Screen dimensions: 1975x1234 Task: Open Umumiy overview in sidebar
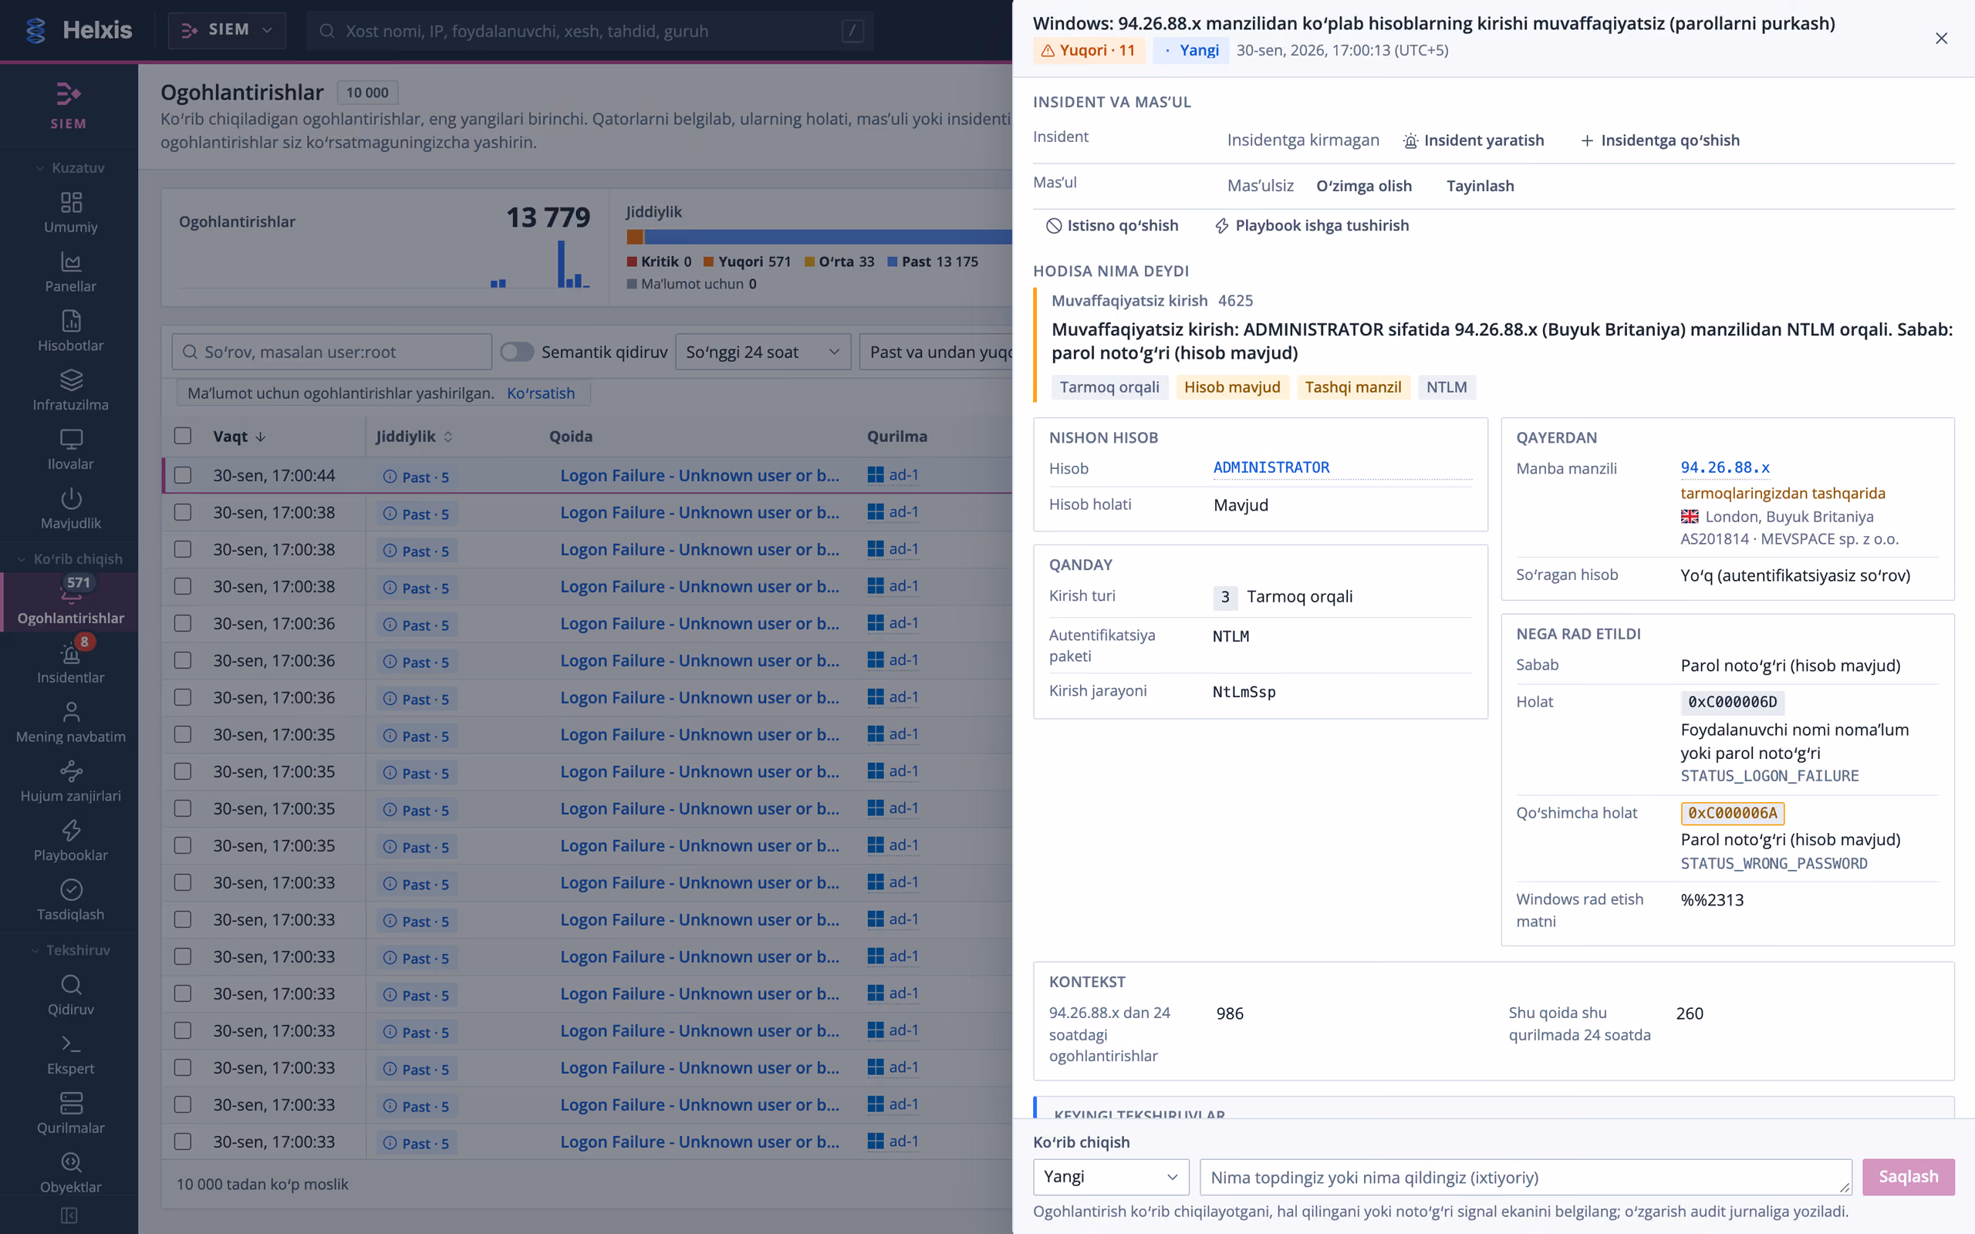pos(70,213)
